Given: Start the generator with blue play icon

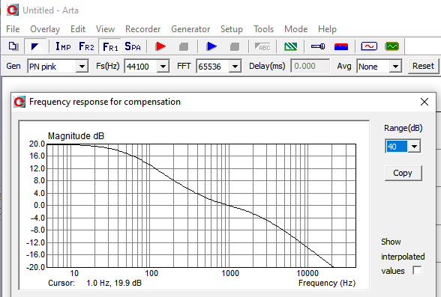Looking at the screenshot, I should click(x=211, y=46).
